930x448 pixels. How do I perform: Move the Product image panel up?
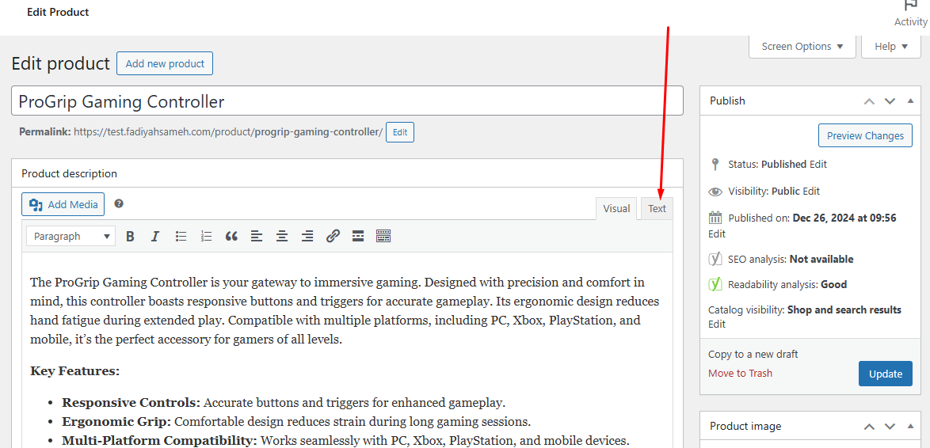point(870,426)
